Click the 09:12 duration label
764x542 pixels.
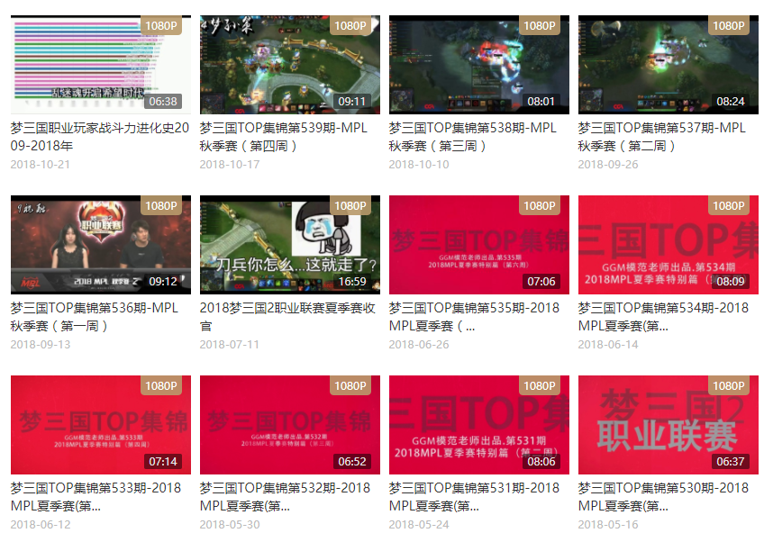pos(163,282)
